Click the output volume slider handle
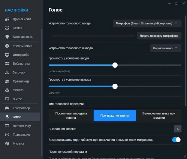Viewport: 187px width, 159px height. (115, 86)
